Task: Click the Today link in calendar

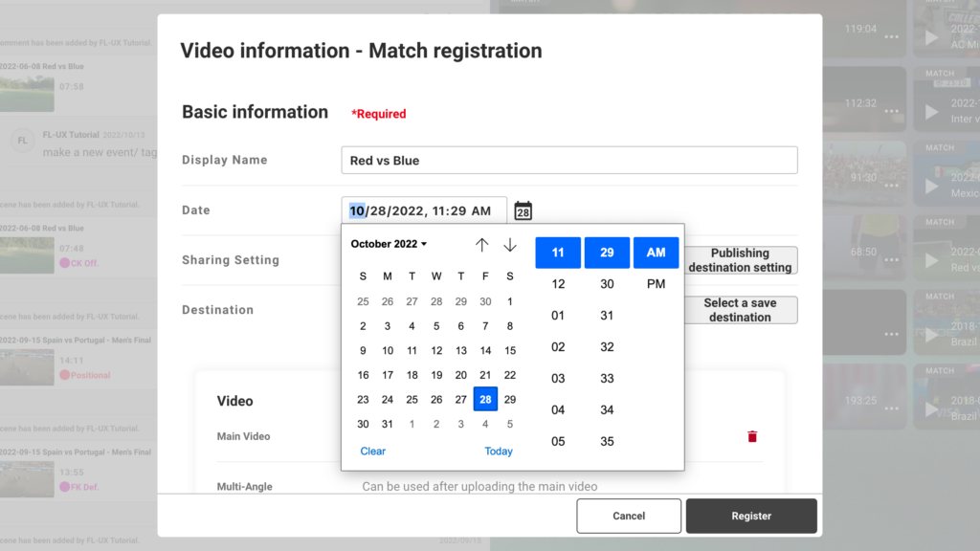Action: [x=498, y=452]
